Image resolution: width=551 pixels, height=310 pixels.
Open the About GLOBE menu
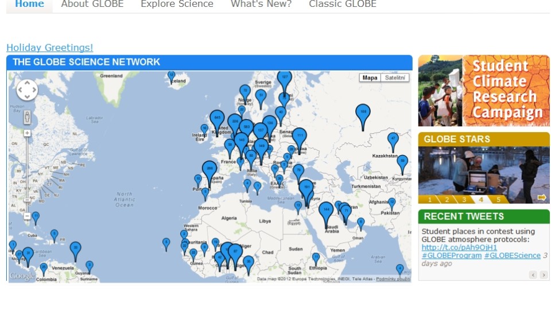coord(92,4)
